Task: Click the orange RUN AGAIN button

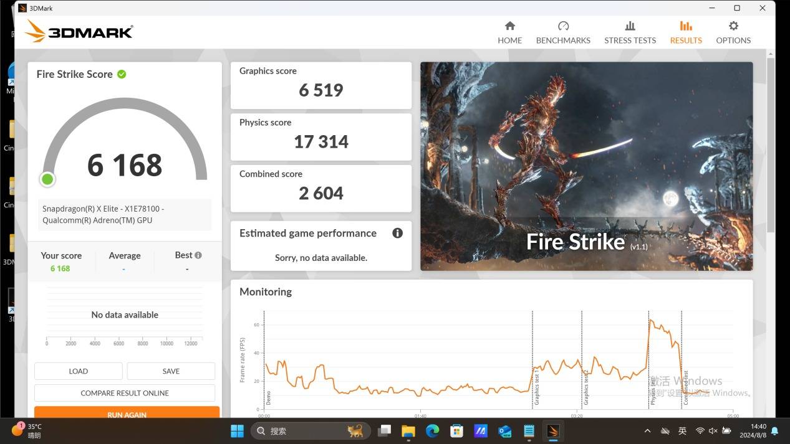Action: pos(127,413)
